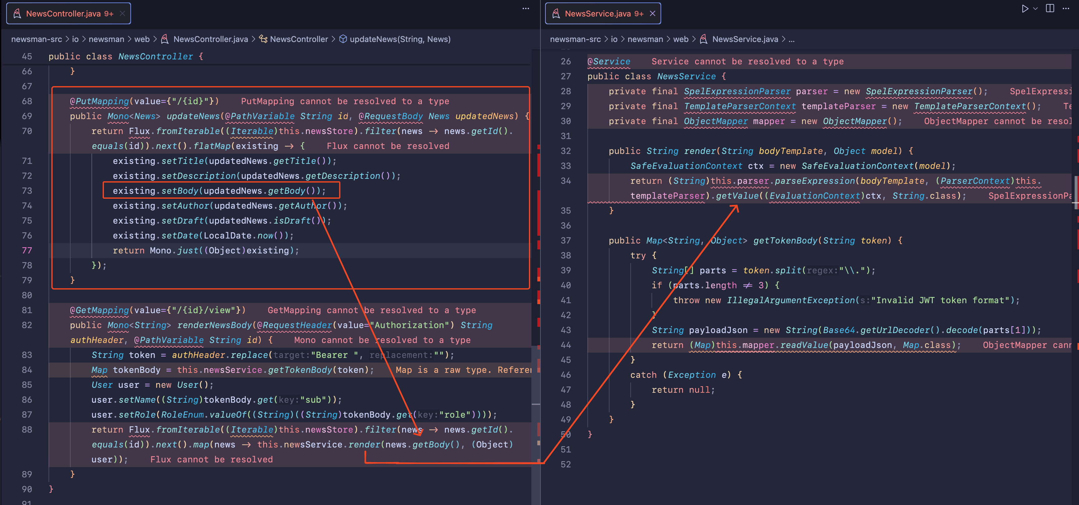Click the 'web' folder breadcrumb in the right editor
The width and height of the screenshot is (1079, 505).
point(681,39)
